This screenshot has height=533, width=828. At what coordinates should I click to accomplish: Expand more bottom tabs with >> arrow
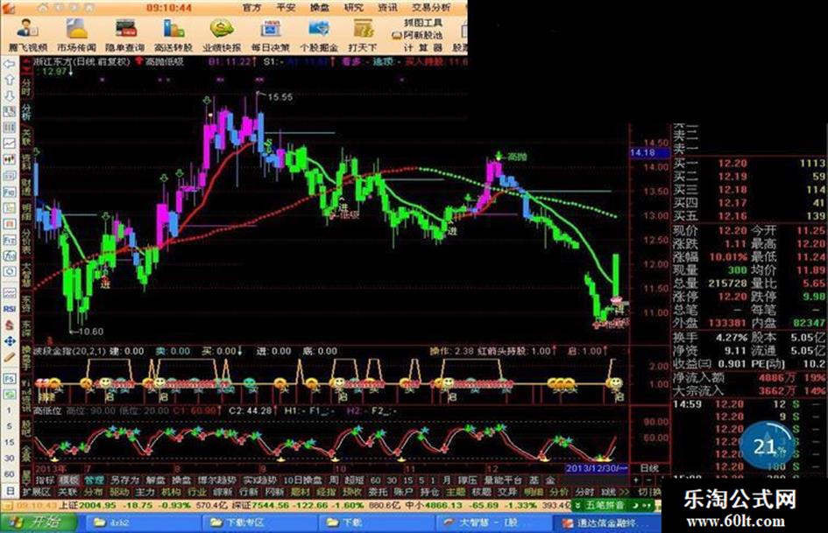pos(624,492)
